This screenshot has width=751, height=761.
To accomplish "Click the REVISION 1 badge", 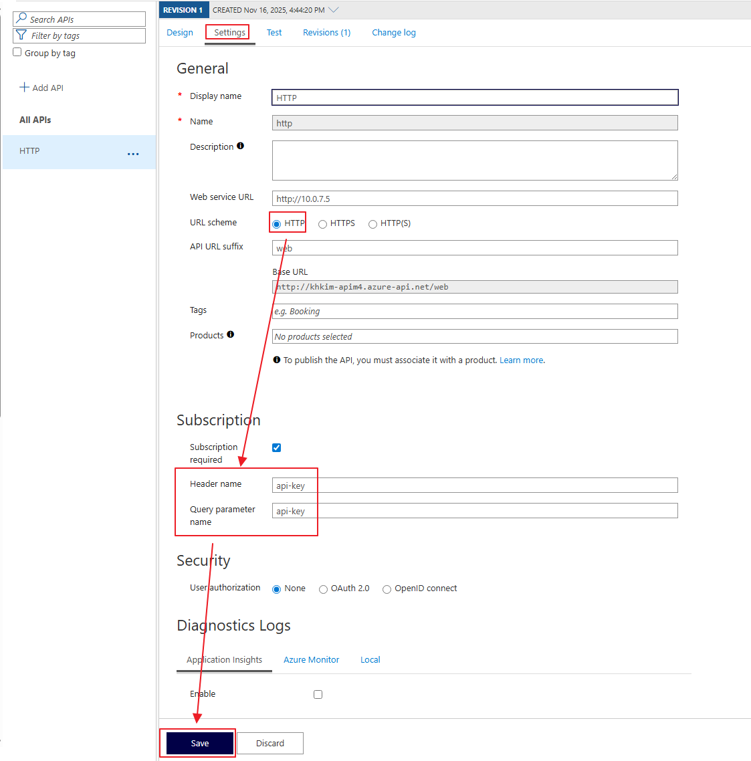I will (183, 10).
